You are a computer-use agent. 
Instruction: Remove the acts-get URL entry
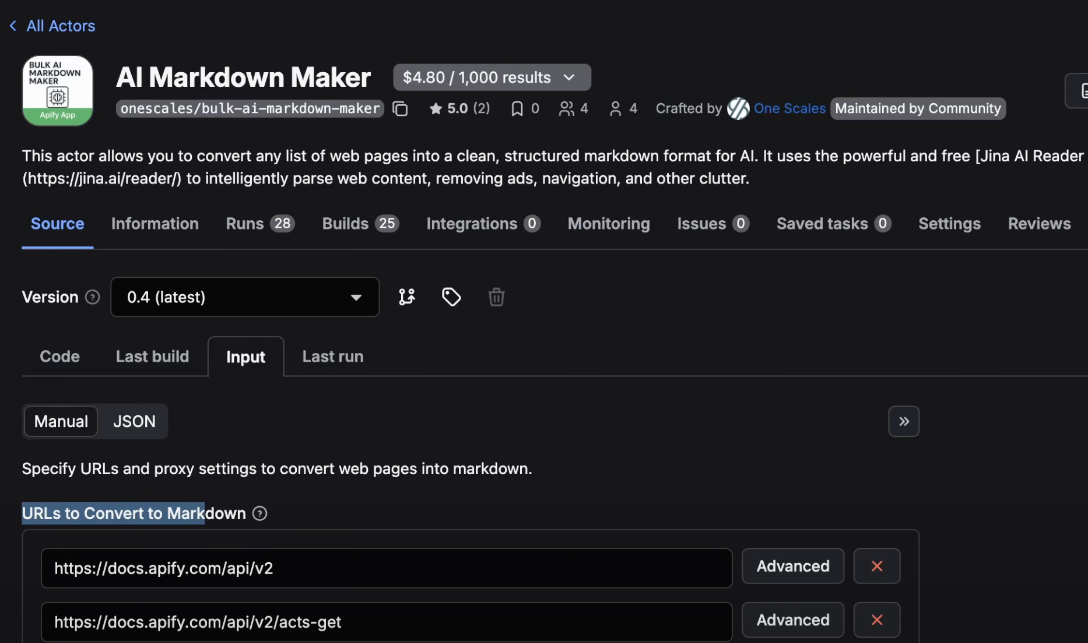876,620
